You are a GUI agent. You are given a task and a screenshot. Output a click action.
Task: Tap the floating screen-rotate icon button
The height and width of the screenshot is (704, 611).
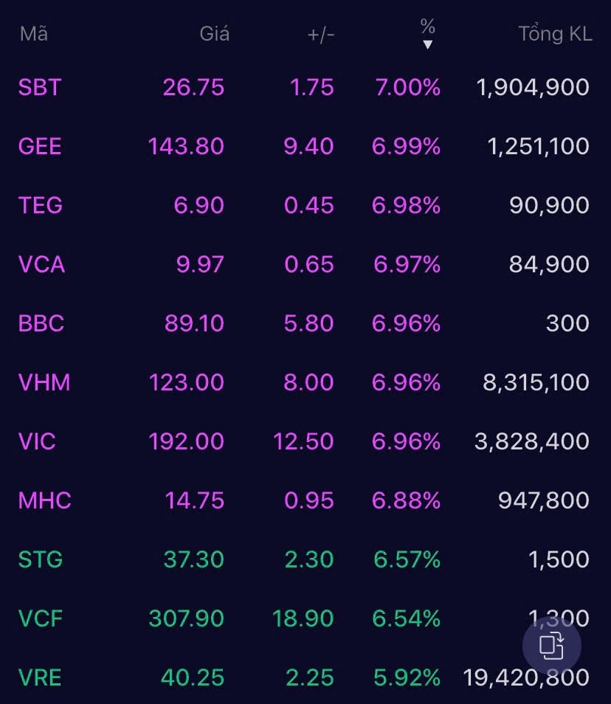(551, 646)
